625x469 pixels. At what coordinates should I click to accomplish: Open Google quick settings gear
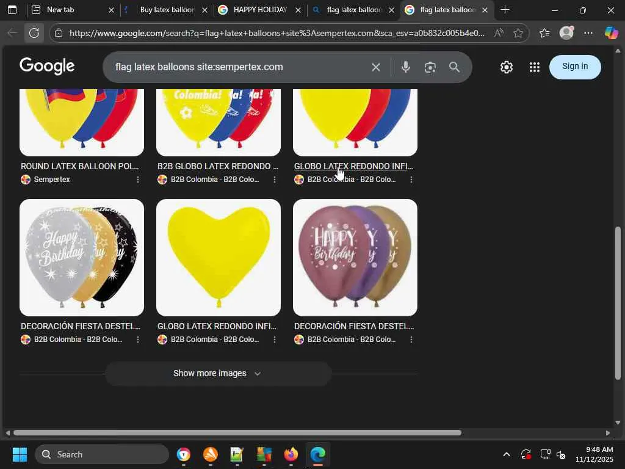[506, 67]
